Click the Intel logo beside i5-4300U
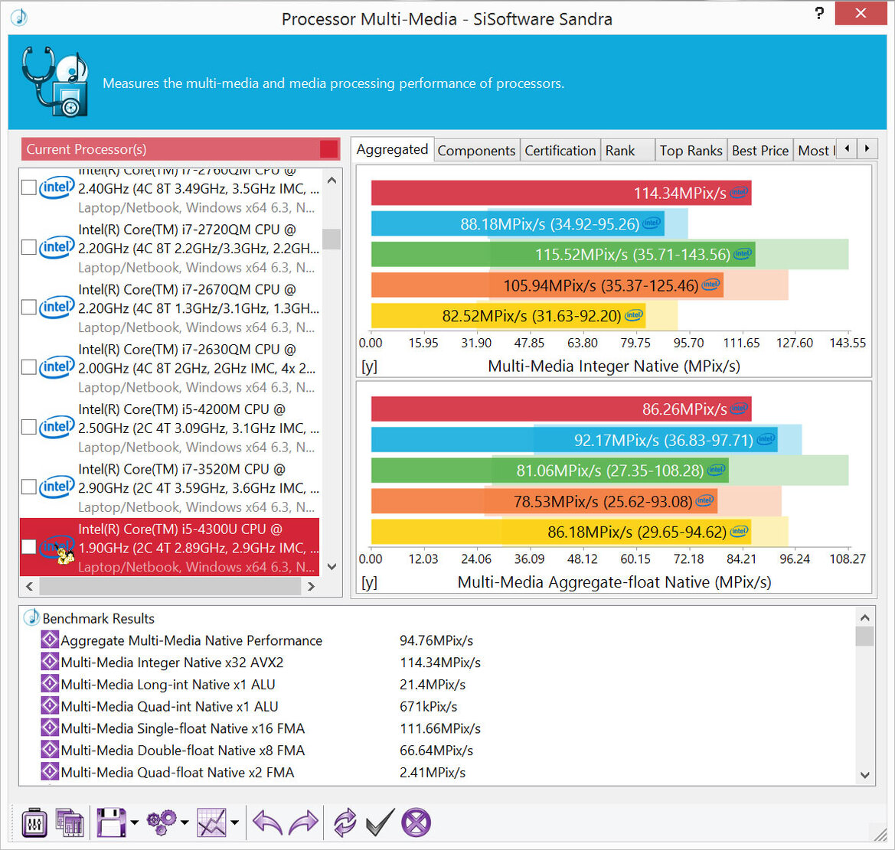Viewport: 895px width, 850px height. (57, 547)
